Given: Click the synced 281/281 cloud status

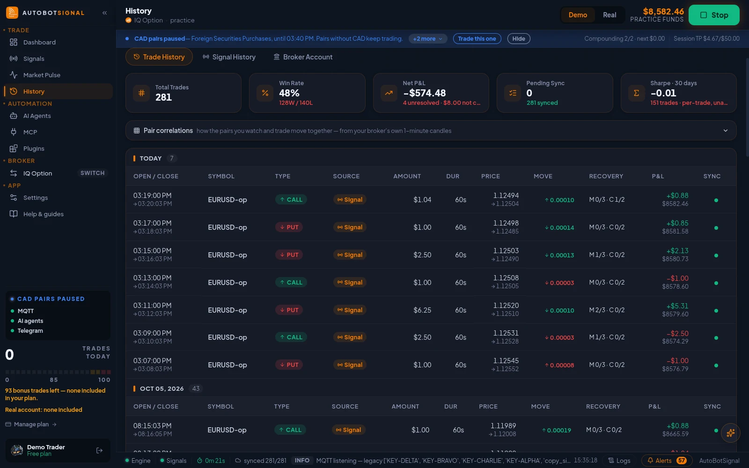Looking at the screenshot, I should tap(261, 461).
